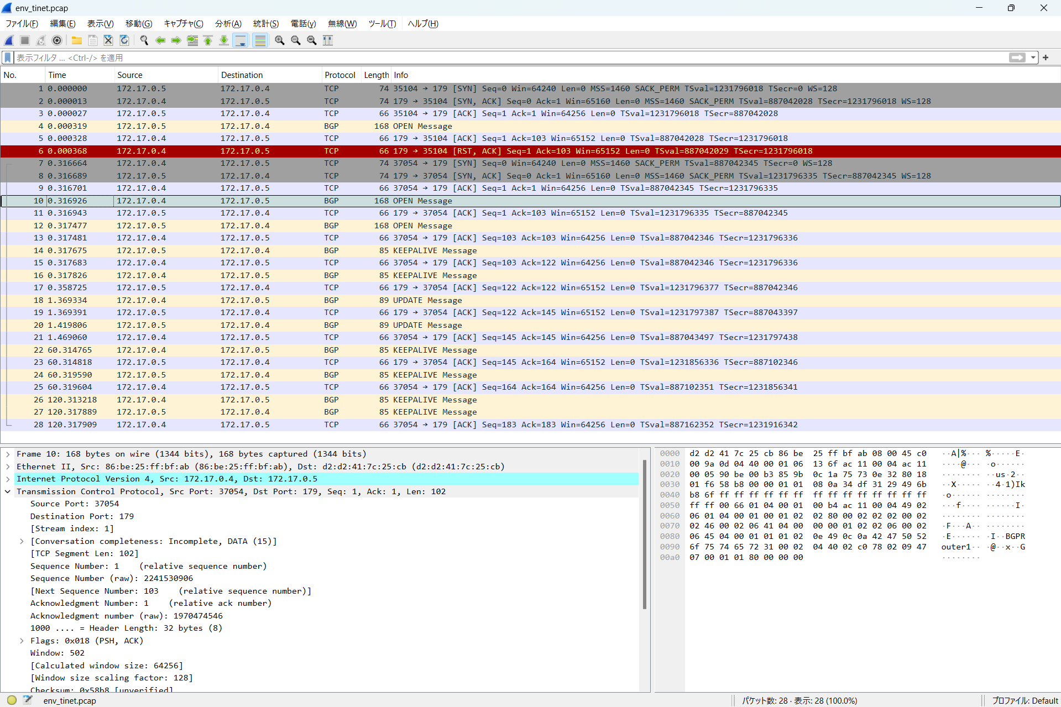Screen dimensions: 1061x707
Task: Open the 統計(S) menu
Action: tap(266, 24)
